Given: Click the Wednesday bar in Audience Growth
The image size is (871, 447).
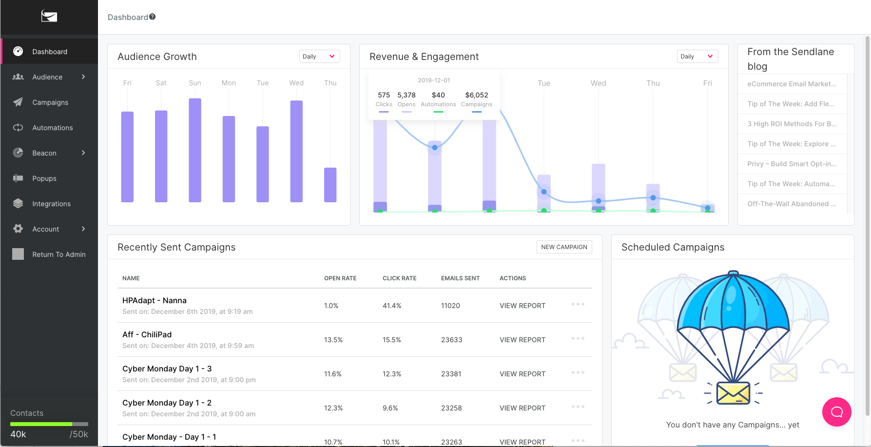Looking at the screenshot, I should [x=296, y=151].
